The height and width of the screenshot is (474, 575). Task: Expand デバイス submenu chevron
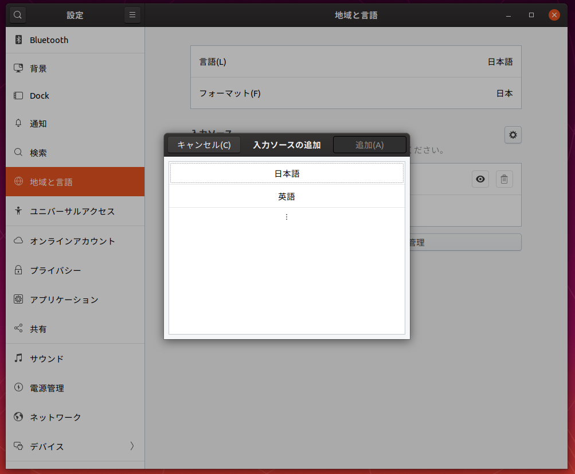point(132,446)
